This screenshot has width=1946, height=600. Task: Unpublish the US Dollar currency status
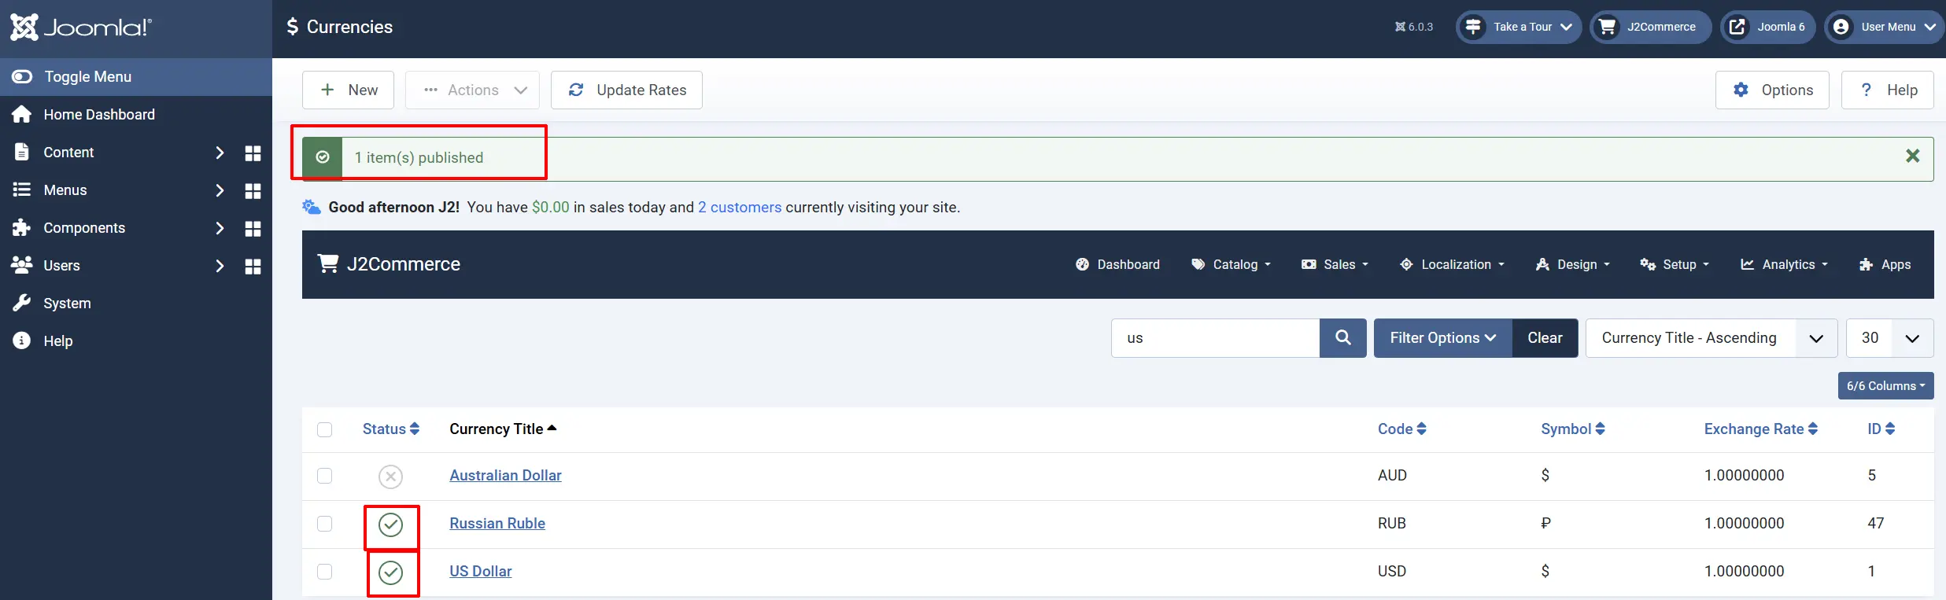pos(390,572)
